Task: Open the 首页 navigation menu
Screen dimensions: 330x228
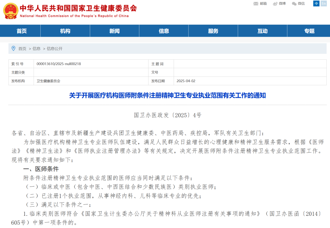Action: [22, 31]
